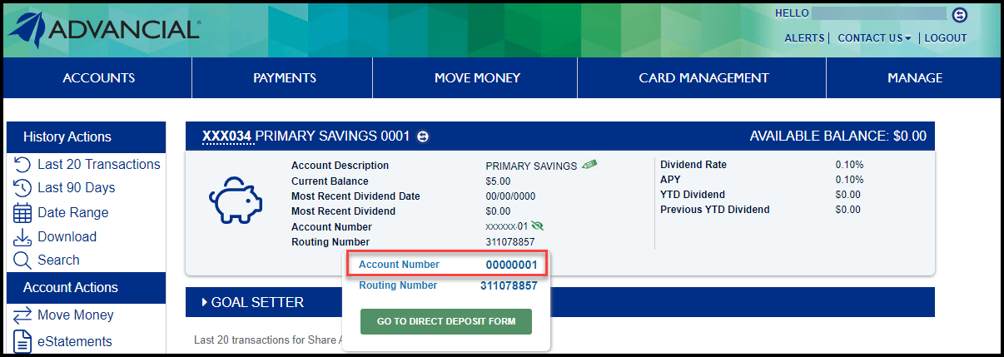Click the Download tray icon
1004x357 pixels.
tap(22, 237)
